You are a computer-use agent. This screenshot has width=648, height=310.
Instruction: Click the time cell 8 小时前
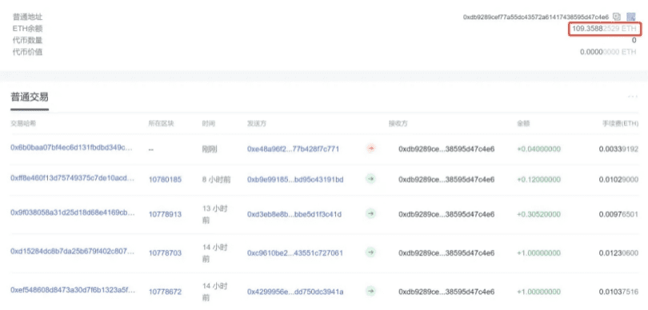[217, 180]
